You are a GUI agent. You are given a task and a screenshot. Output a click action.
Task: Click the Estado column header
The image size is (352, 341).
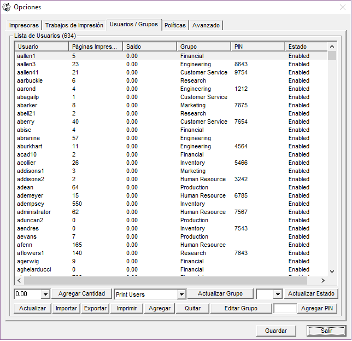[306, 47]
